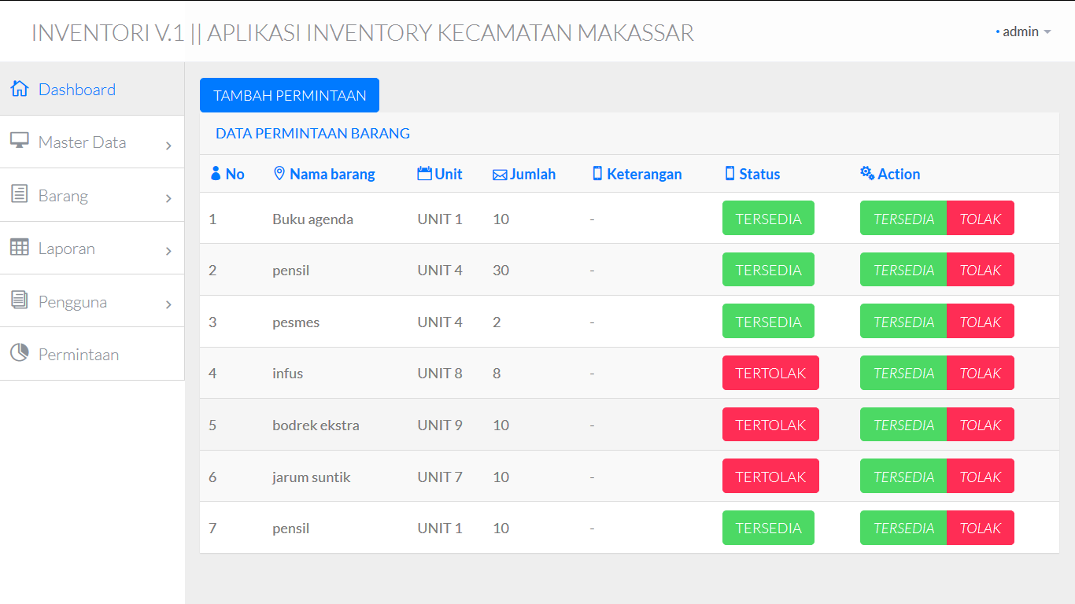This screenshot has height=604, width=1075.
Task: Open the Permintaan menu item
Action: (79, 355)
